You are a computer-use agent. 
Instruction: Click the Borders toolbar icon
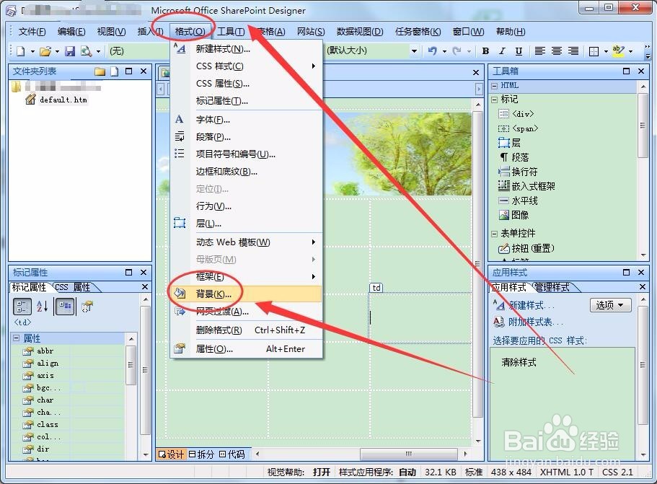(x=594, y=51)
